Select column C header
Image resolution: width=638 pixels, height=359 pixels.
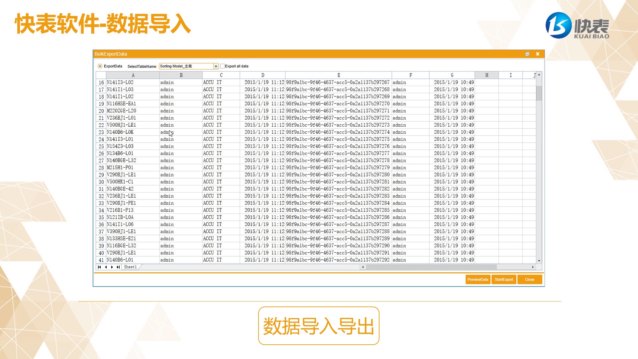point(221,75)
